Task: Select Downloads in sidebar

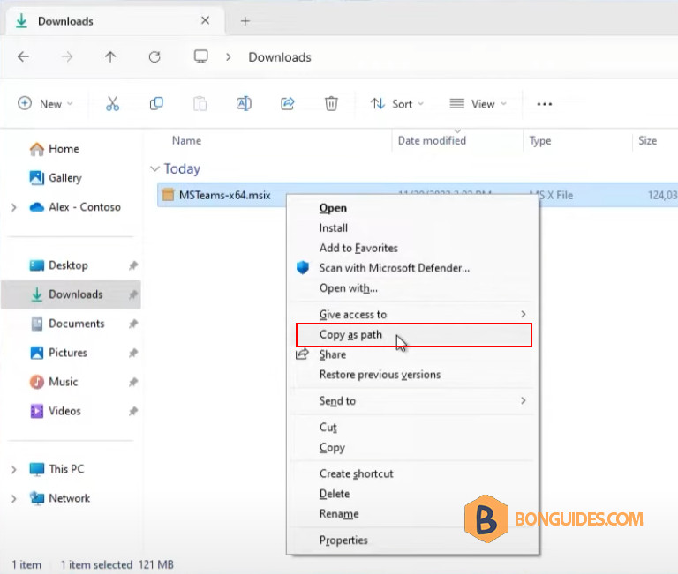Action: [x=71, y=294]
